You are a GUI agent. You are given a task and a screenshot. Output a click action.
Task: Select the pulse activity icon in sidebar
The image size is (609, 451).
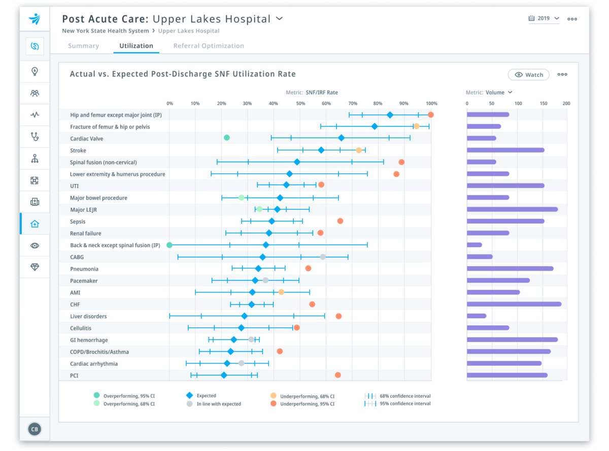coord(35,115)
